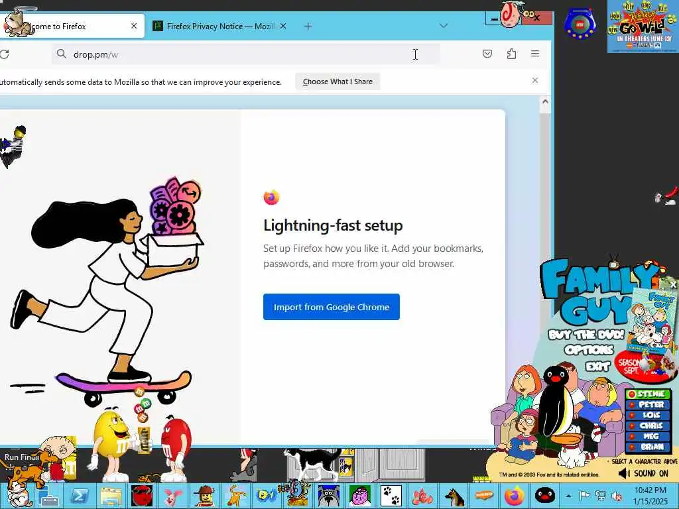Open PowerShell from the taskbar
Screen dimensions: 679x509
80,496
